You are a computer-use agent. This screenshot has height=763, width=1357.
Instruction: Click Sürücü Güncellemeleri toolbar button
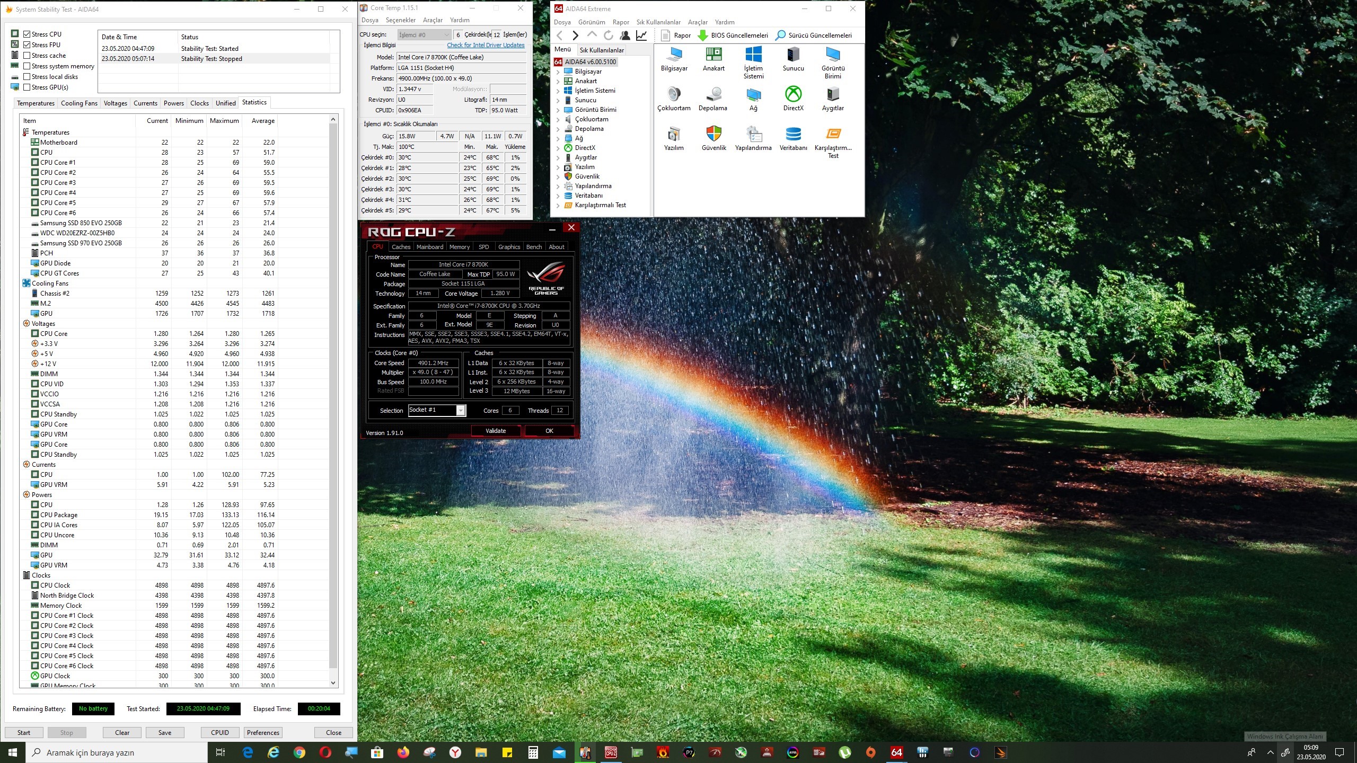click(814, 36)
